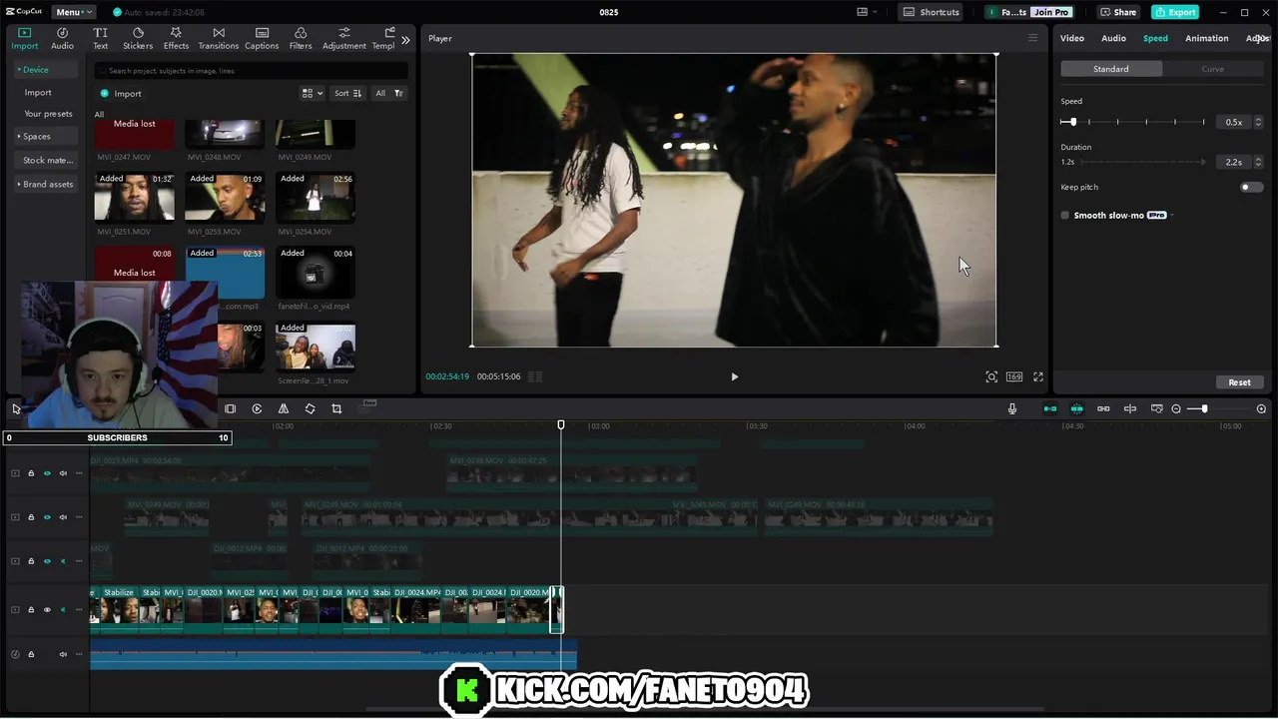Open the Adjustment panel
The width and height of the screenshot is (1278, 719).
[x=344, y=39]
